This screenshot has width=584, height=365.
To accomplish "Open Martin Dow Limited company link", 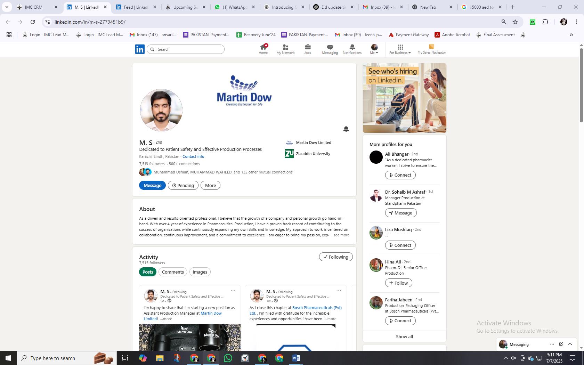I will coord(309,143).
